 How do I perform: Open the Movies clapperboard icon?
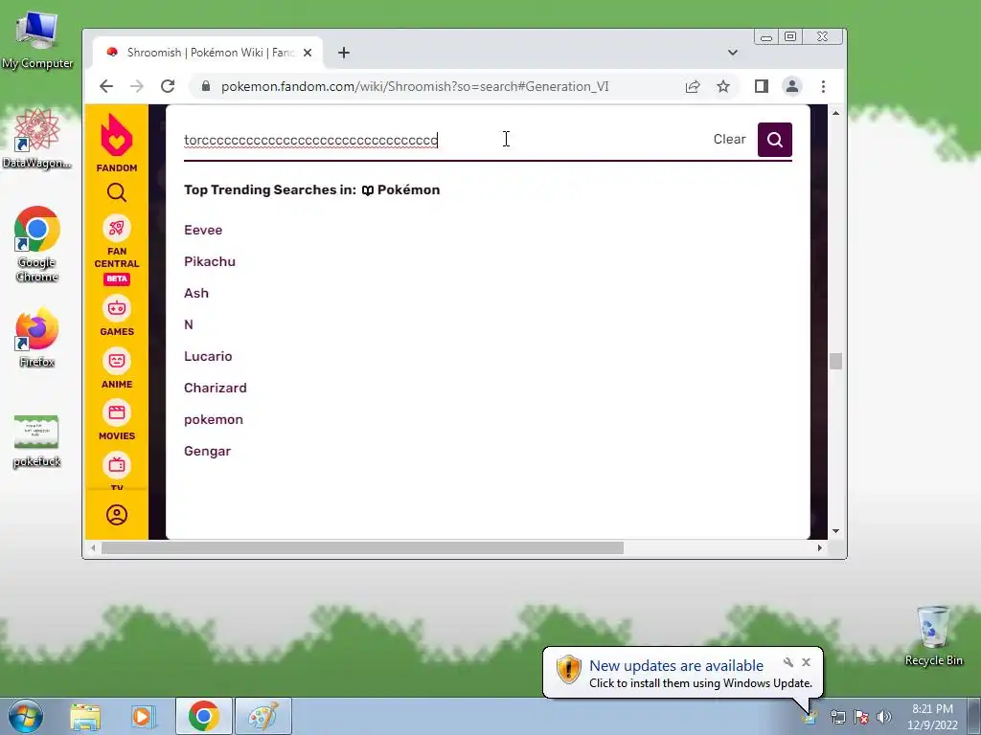(116, 412)
